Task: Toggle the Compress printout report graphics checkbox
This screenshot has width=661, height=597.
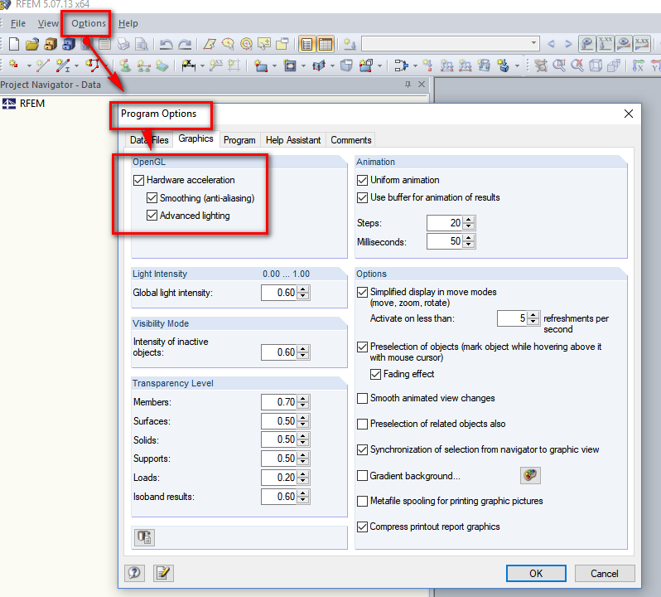Action: [x=362, y=527]
